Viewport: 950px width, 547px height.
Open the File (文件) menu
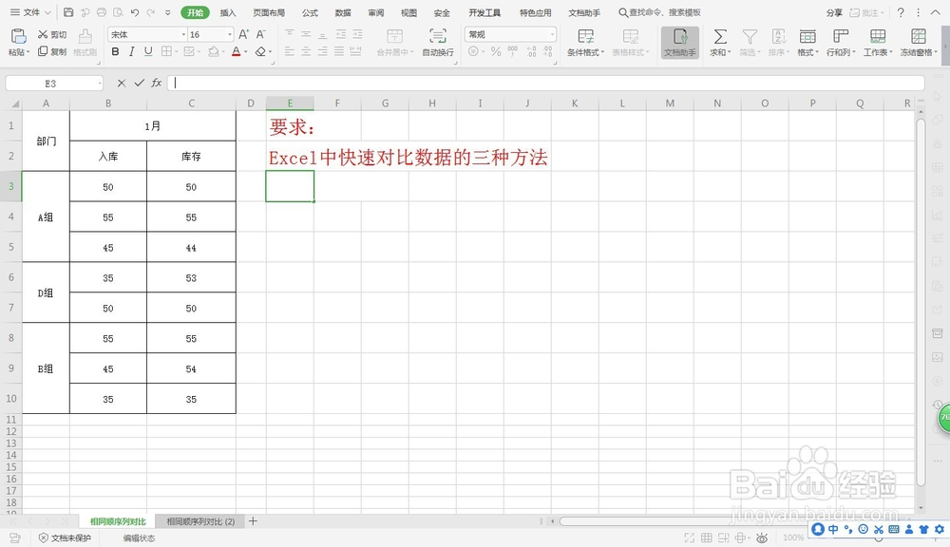pyautogui.click(x=30, y=12)
